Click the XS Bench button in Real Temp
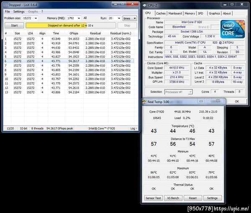 [x=173, y=198]
